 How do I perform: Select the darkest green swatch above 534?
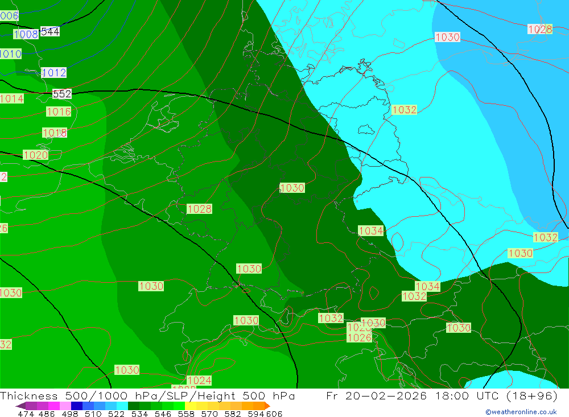134,406
